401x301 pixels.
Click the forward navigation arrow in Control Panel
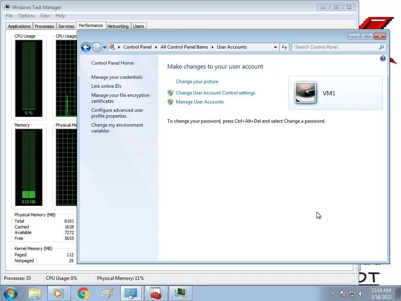click(x=97, y=47)
